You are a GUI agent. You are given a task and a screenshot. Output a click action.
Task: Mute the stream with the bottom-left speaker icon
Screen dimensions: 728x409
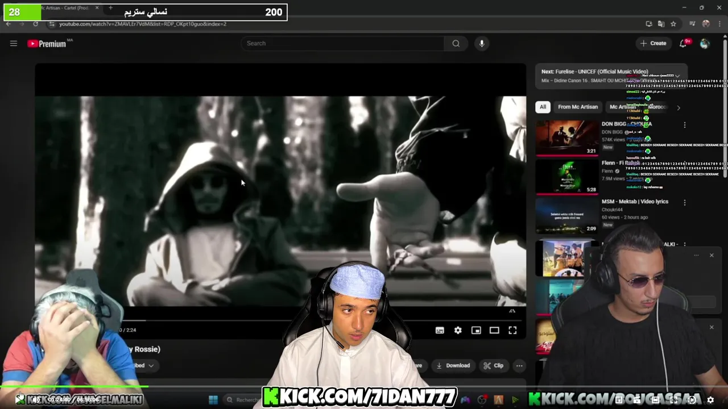pos(35,400)
